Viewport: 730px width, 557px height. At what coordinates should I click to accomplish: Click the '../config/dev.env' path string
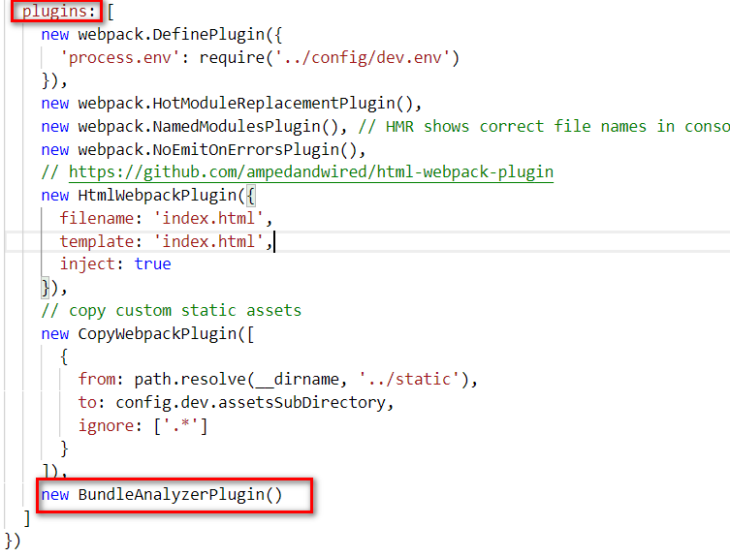363,58
